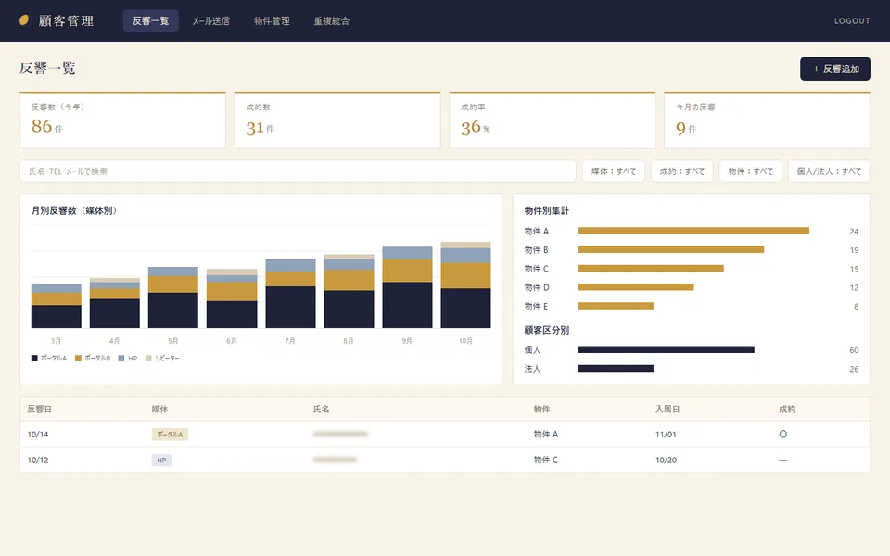Click the 成約 column header
Image resolution: width=890 pixels, height=556 pixels.
pos(787,409)
